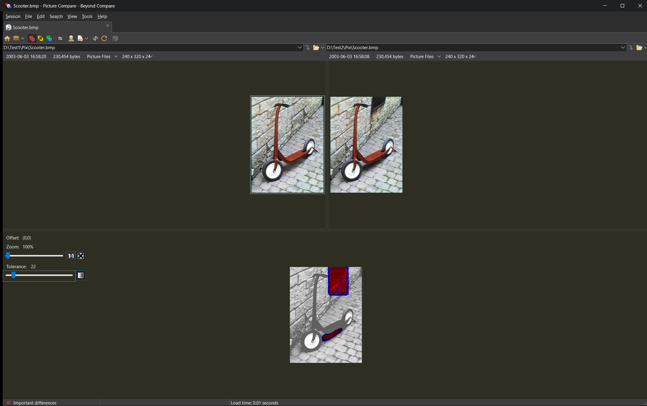Click the Load time status text
Image resolution: width=647 pixels, height=406 pixels.
point(254,403)
